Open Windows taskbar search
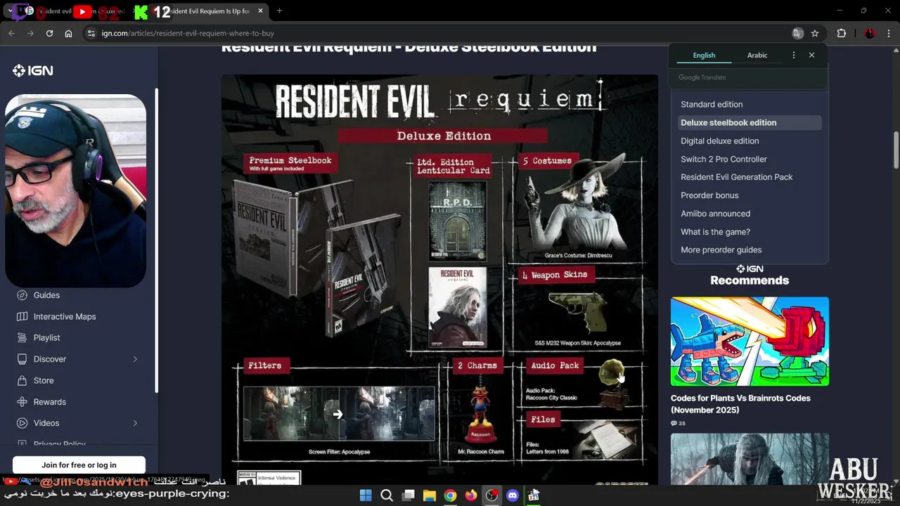Image resolution: width=900 pixels, height=506 pixels. (387, 495)
